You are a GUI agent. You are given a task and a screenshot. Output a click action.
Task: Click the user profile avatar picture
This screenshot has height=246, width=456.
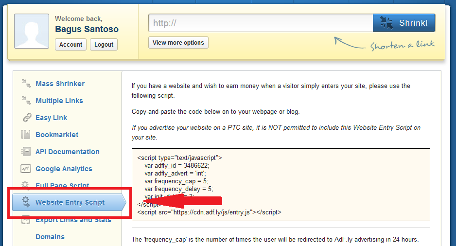[32, 31]
